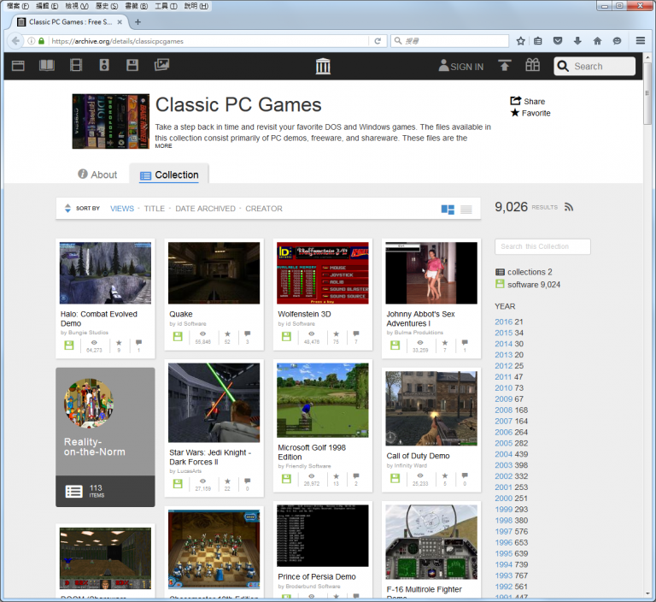This screenshot has width=656, height=602.
Task: Switch to the About tab
Action: (x=97, y=174)
